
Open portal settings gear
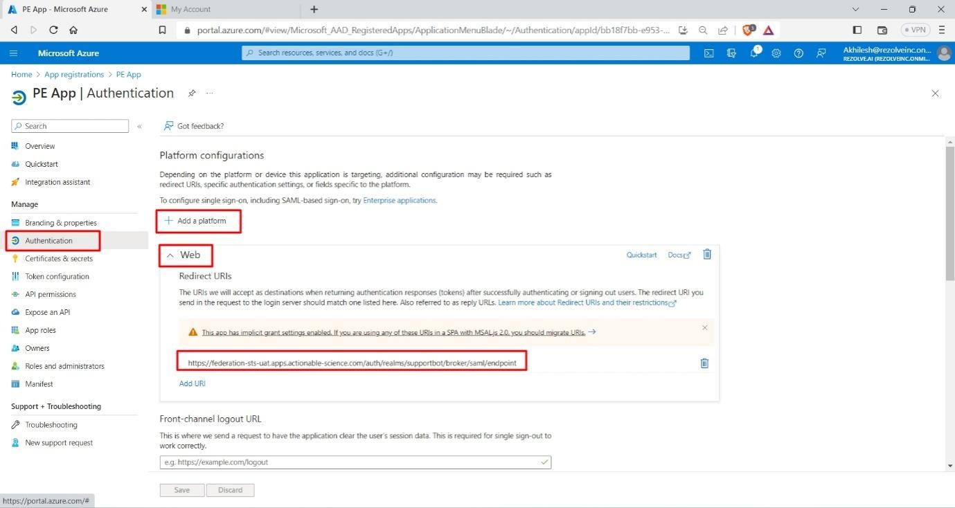[776, 53]
